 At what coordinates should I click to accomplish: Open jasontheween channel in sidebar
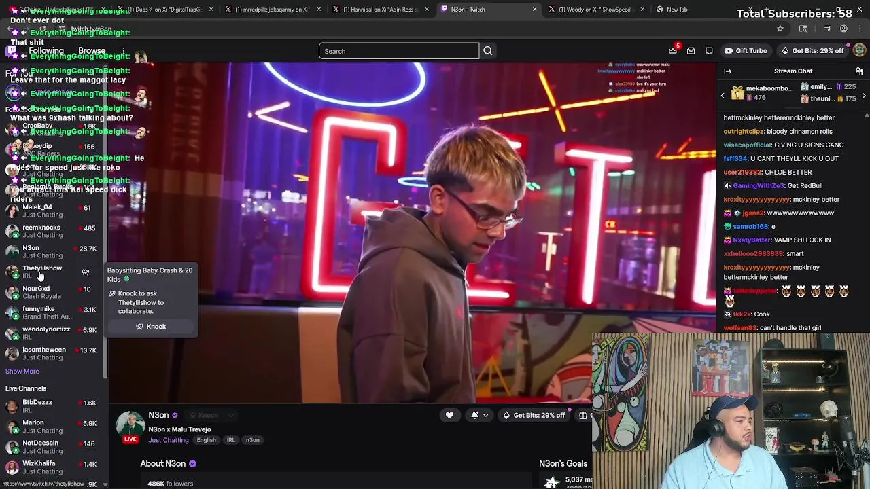[51, 353]
